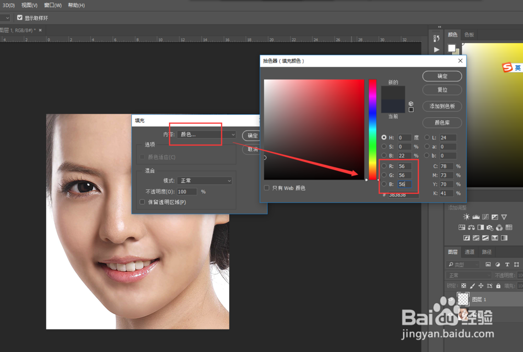Open the 内容 dropdown showing 颜色...
This screenshot has width=523, height=352.
coord(207,134)
